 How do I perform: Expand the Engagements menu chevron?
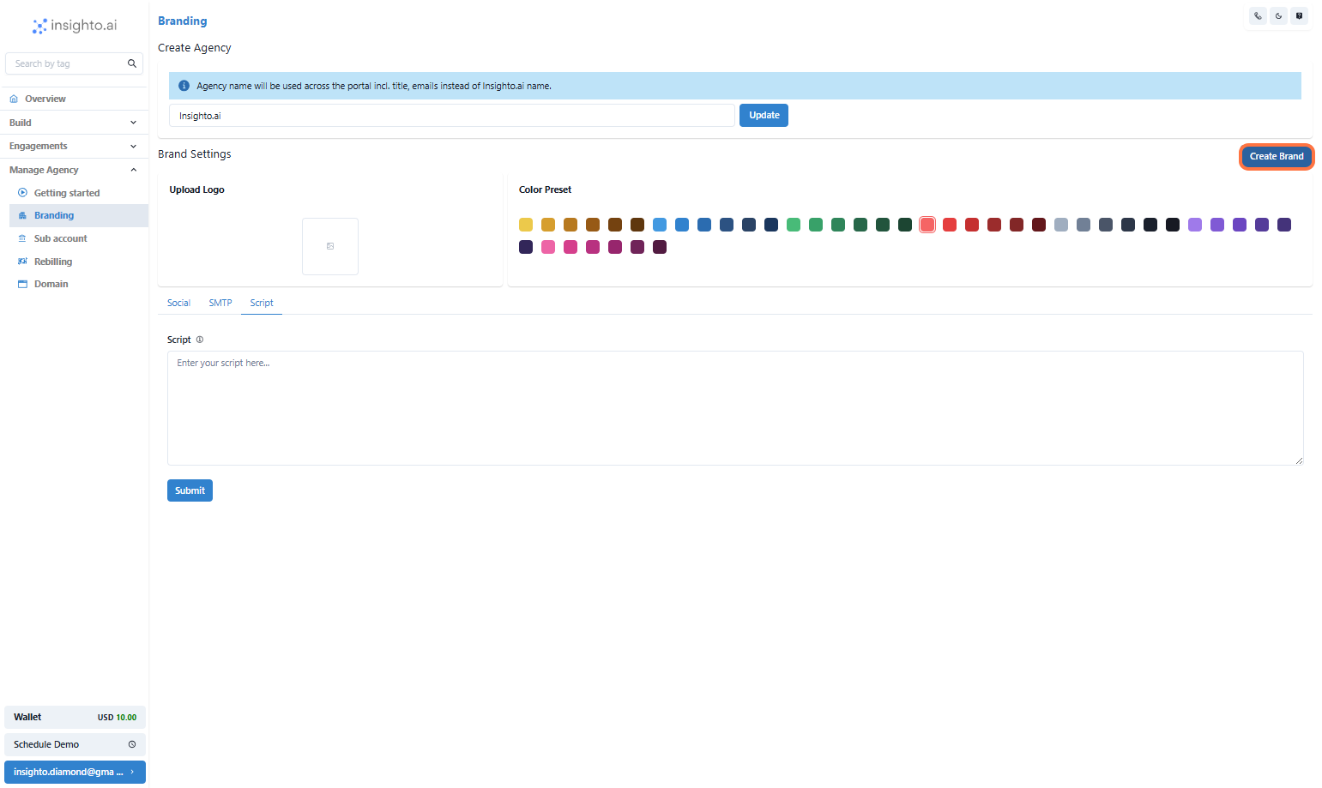[133, 147]
